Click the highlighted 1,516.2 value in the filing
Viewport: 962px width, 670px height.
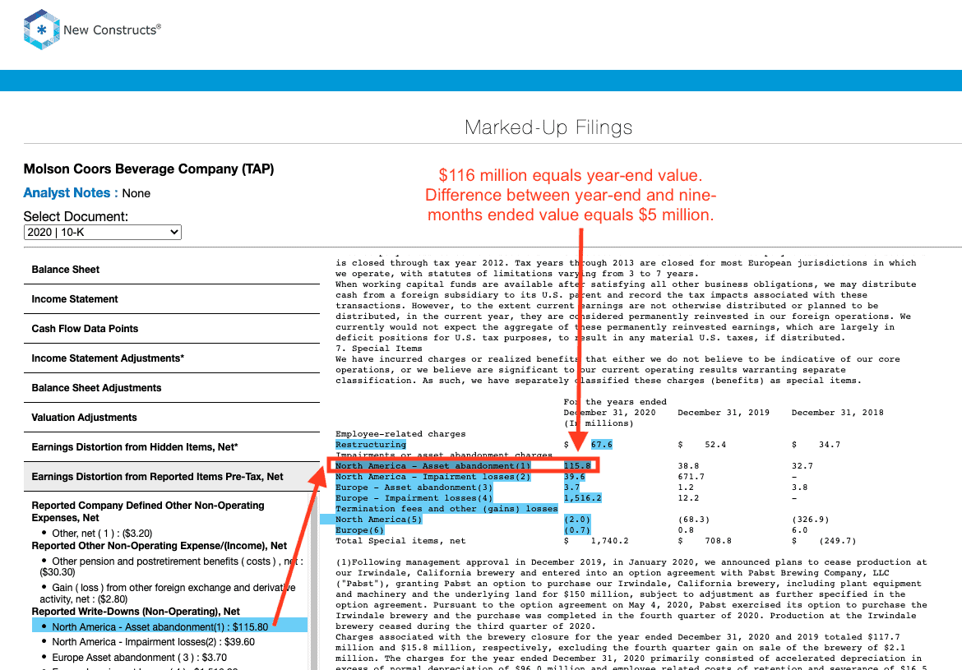[583, 498]
